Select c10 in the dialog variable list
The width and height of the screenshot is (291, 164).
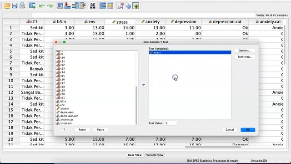tap(62, 58)
